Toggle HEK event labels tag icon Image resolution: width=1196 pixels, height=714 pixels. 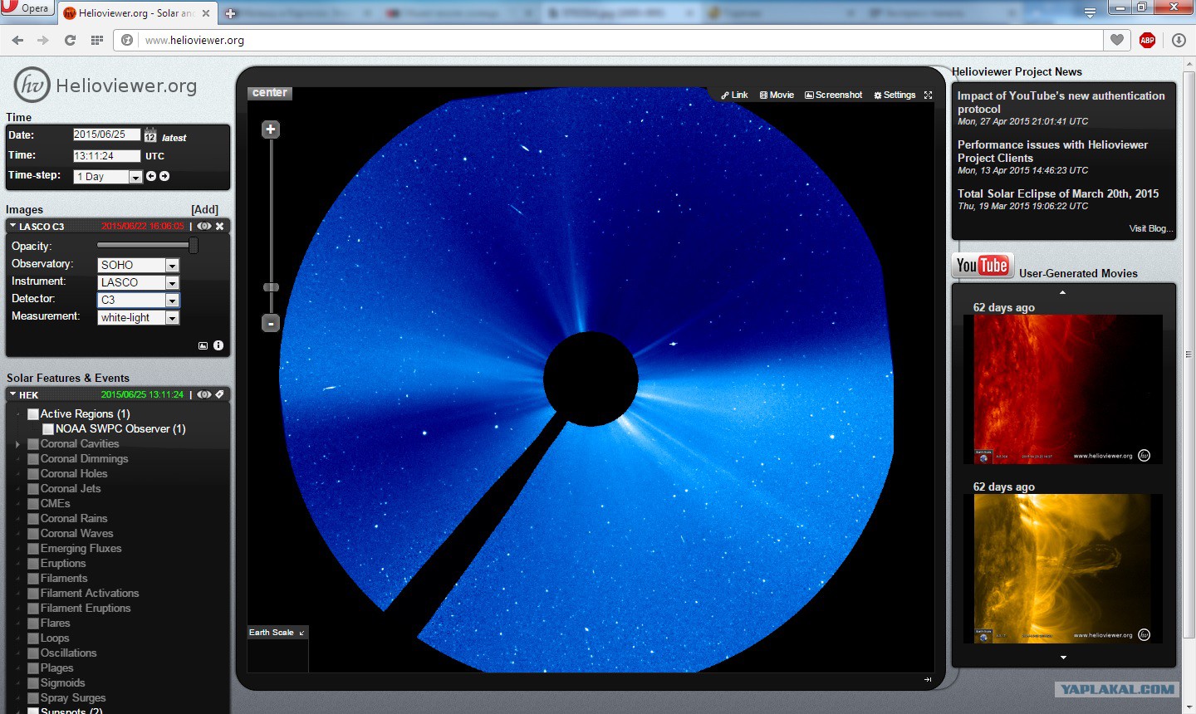220,394
